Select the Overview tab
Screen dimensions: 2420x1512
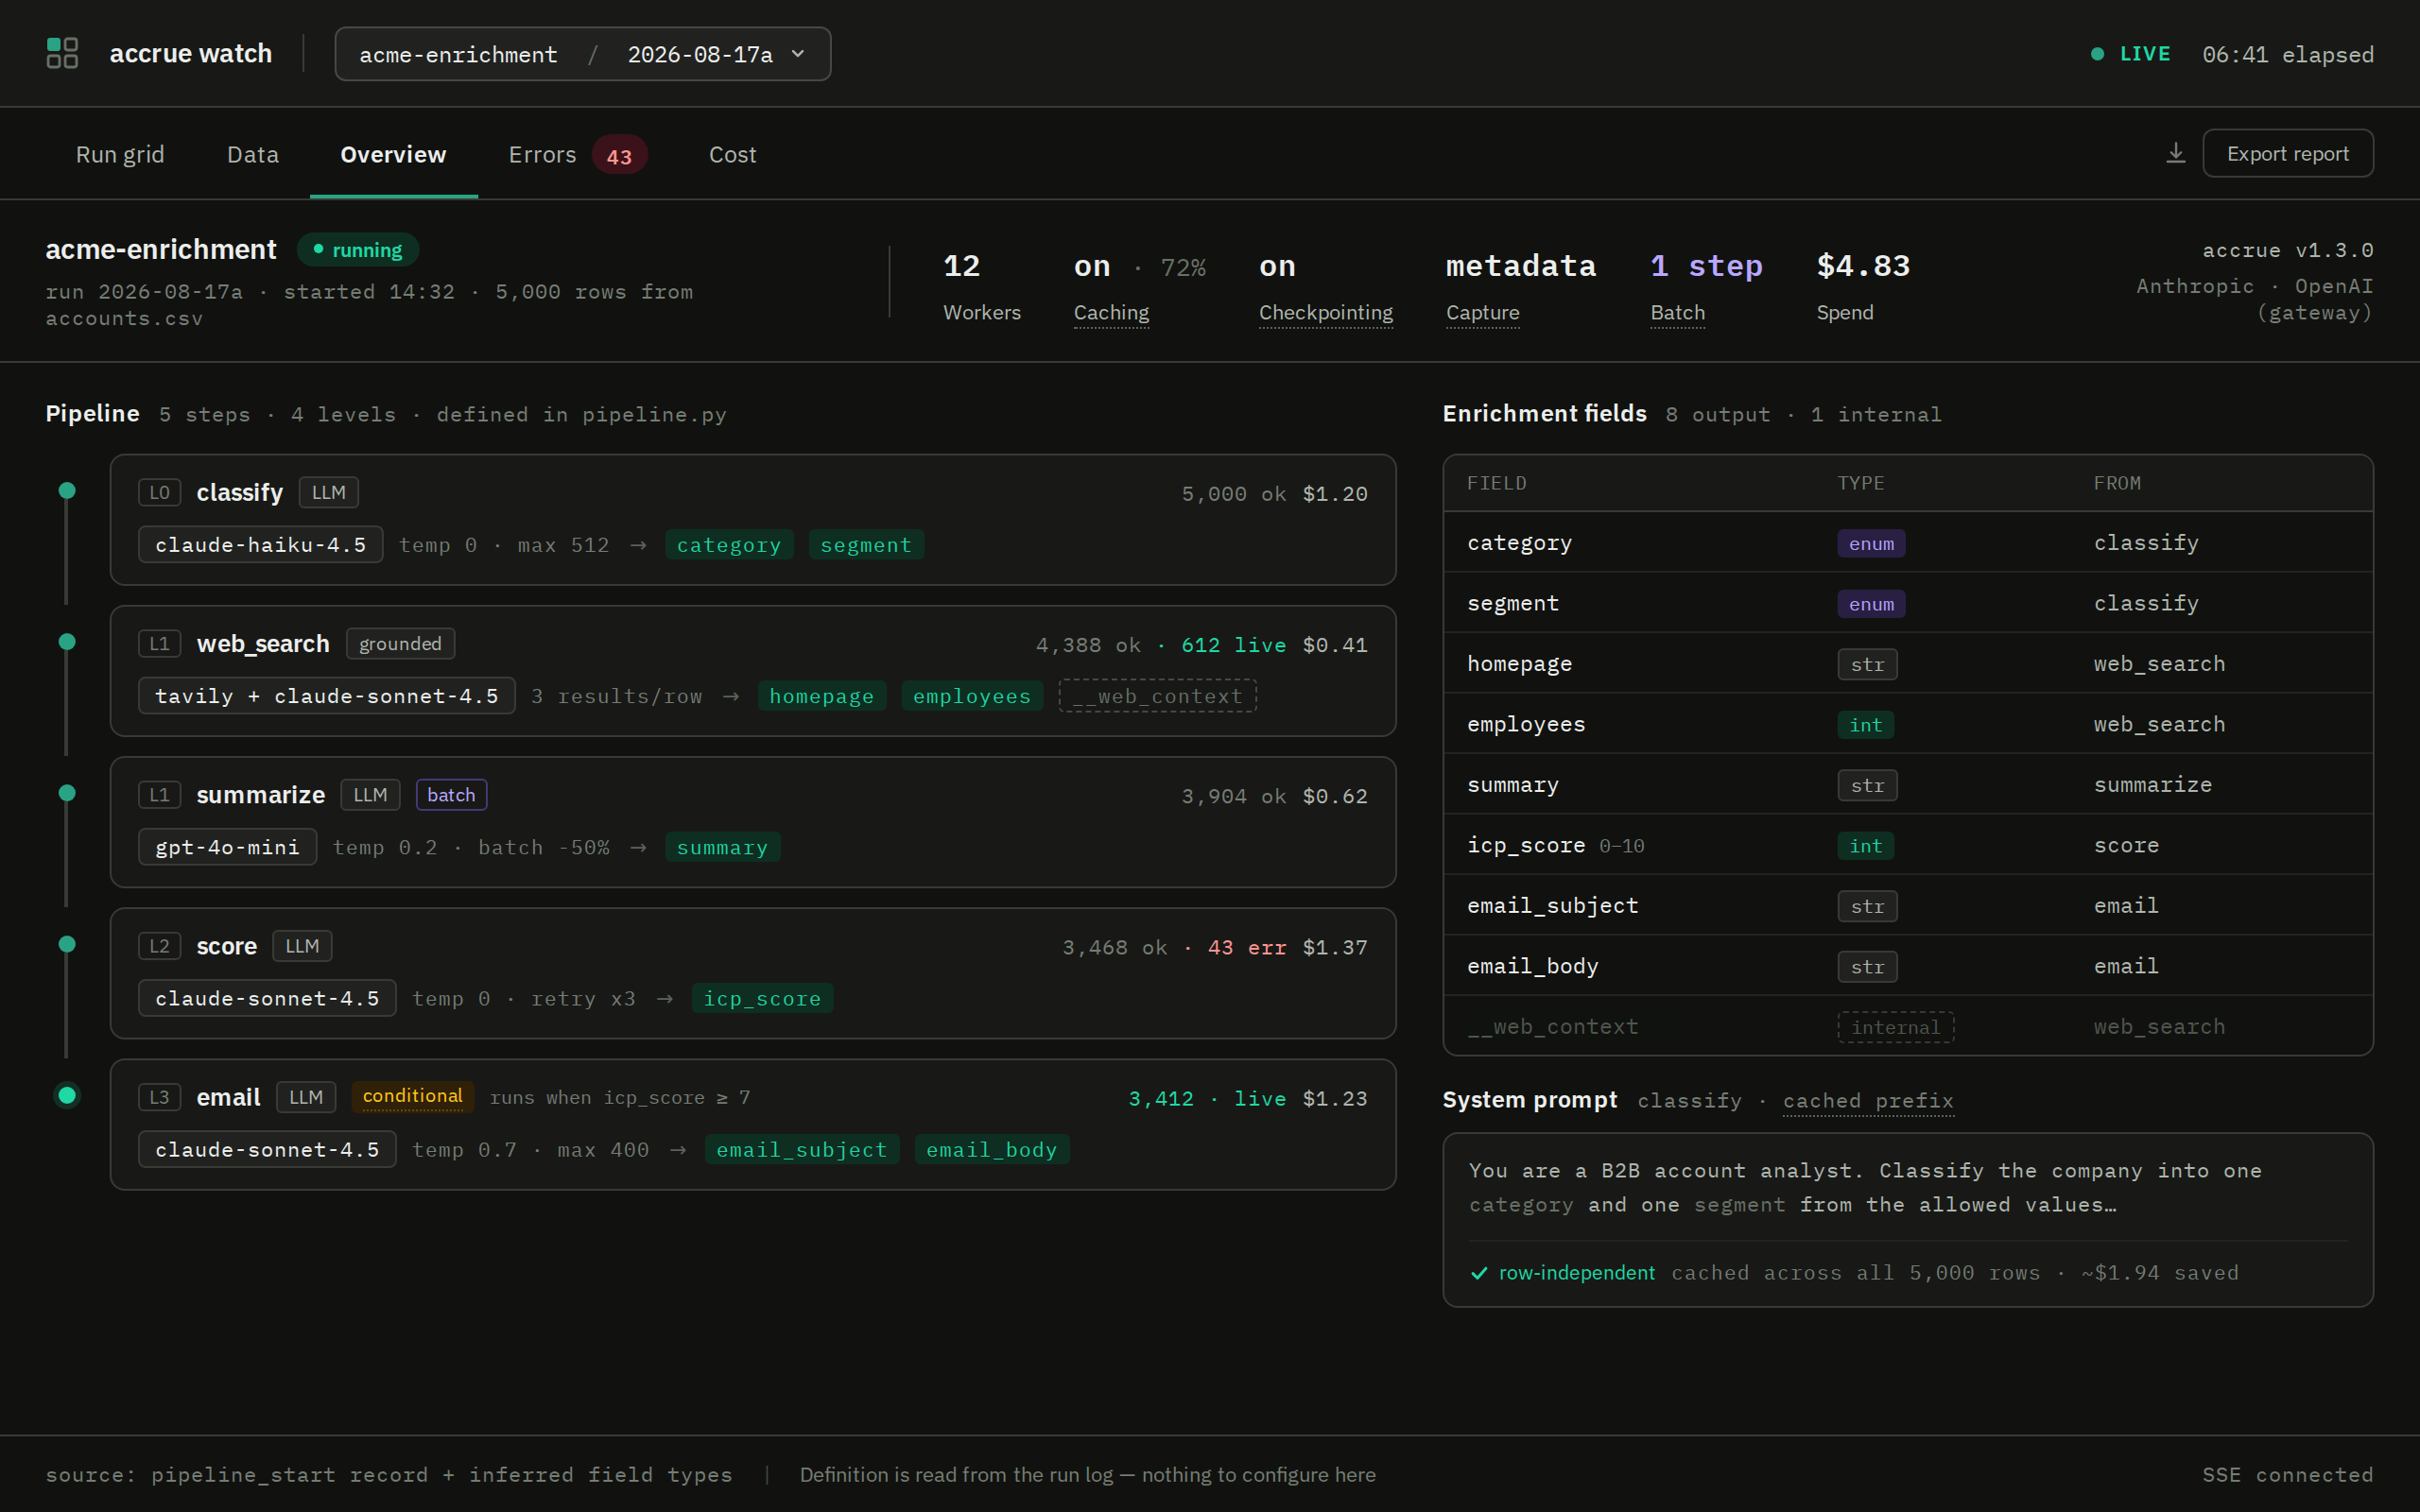tap(393, 154)
